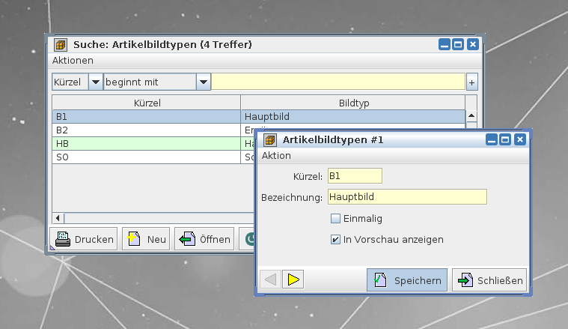This screenshot has height=329, width=568.
Task: Open the Aktion menu in the dialog
Action: [276, 155]
